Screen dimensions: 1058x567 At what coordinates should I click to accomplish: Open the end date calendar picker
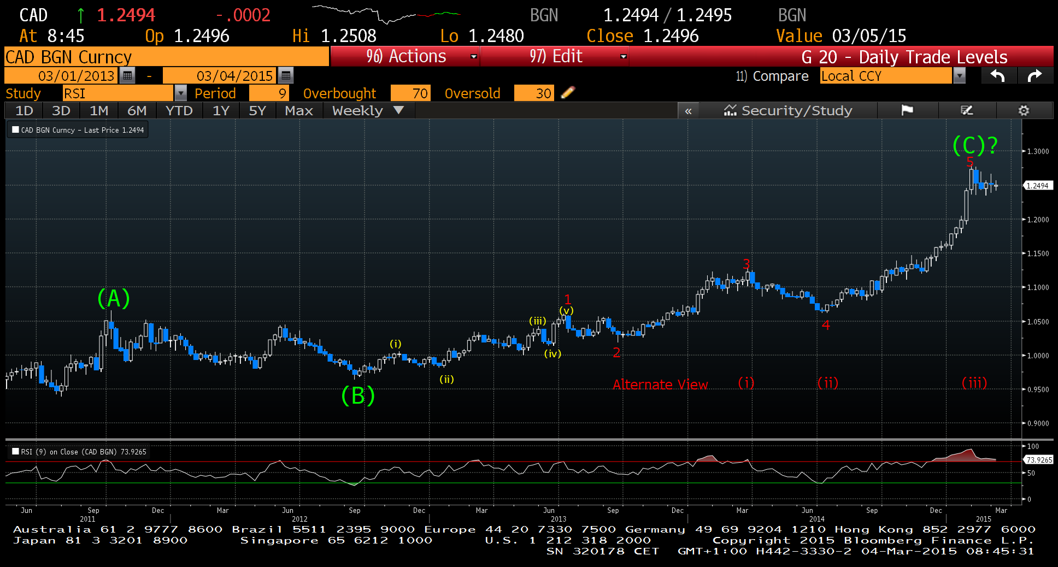tap(285, 75)
